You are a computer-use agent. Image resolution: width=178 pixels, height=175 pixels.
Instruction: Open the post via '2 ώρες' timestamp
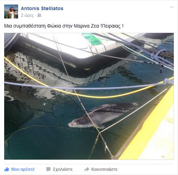click(28, 15)
